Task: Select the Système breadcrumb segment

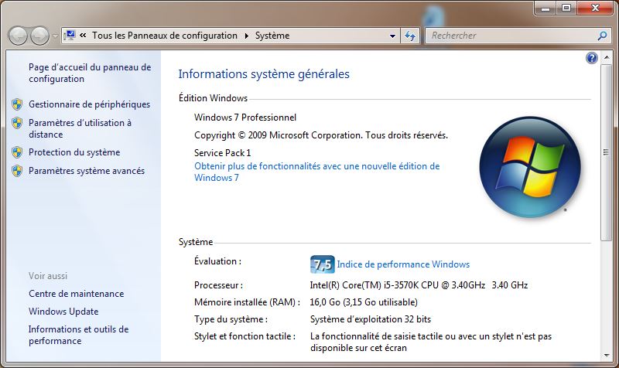Action: [272, 36]
